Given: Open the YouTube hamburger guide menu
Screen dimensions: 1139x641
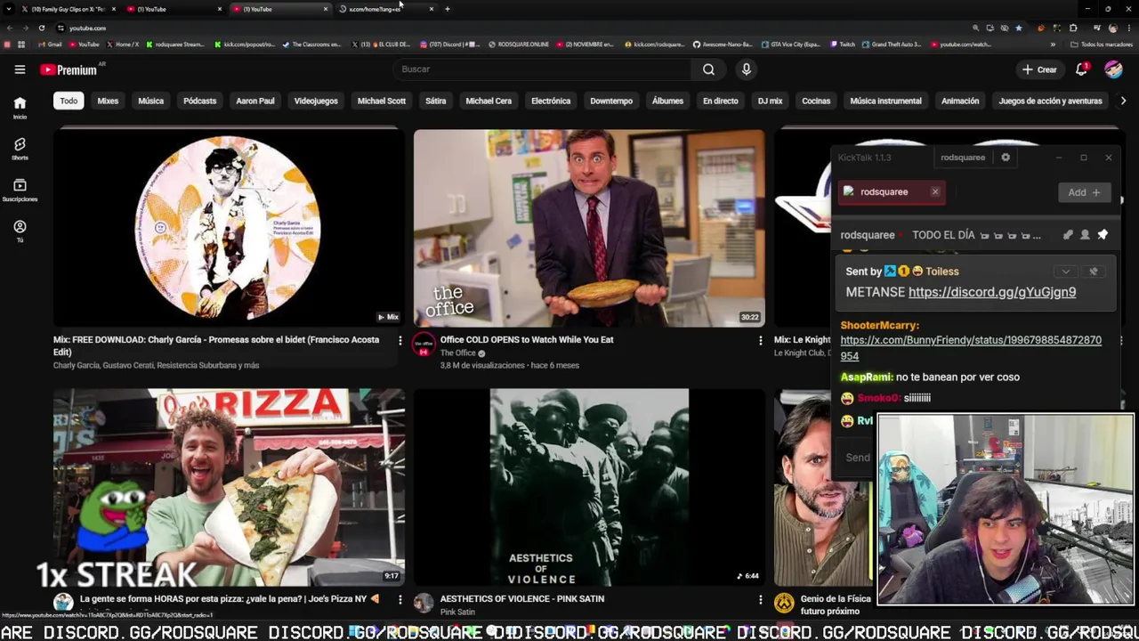Looking at the screenshot, I should pos(20,69).
